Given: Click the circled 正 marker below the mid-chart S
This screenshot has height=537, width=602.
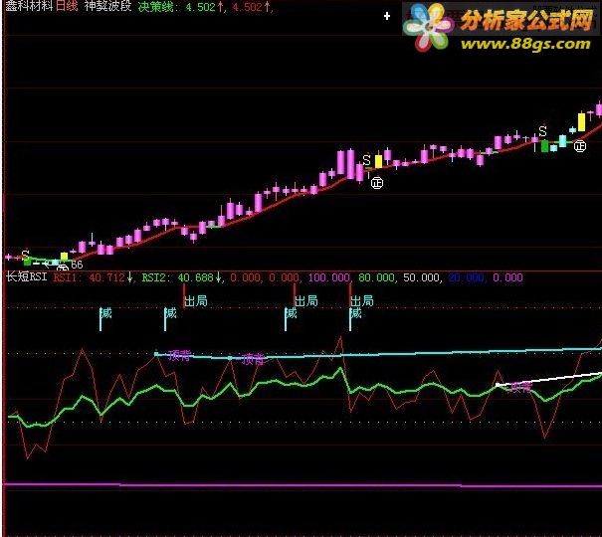Looking at the screenshot, I should pyautogui.click(x=377, y=183).
